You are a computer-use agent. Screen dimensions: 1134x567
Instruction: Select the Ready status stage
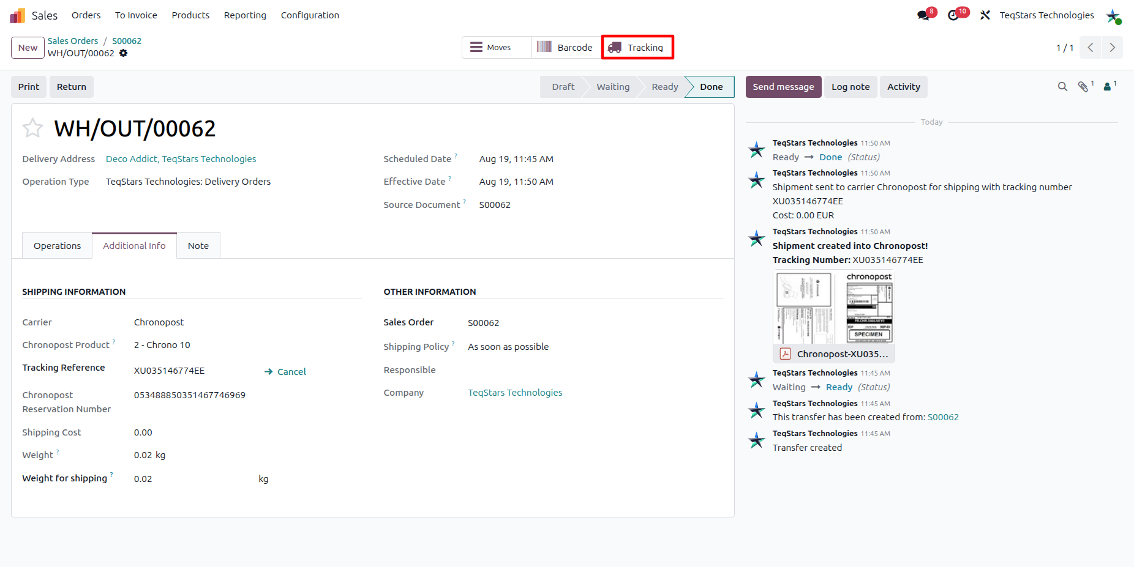665,87
